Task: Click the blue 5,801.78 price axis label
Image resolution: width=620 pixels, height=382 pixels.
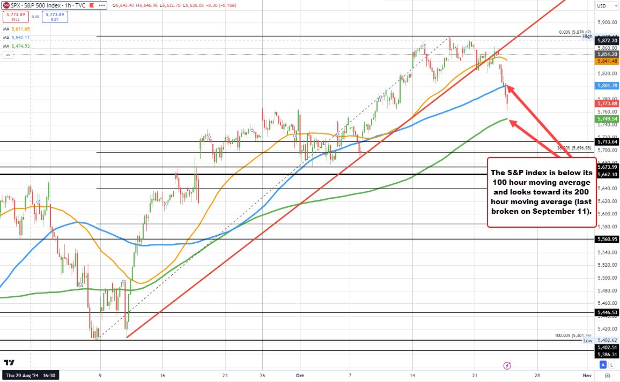Action: (x=607, y=85)
